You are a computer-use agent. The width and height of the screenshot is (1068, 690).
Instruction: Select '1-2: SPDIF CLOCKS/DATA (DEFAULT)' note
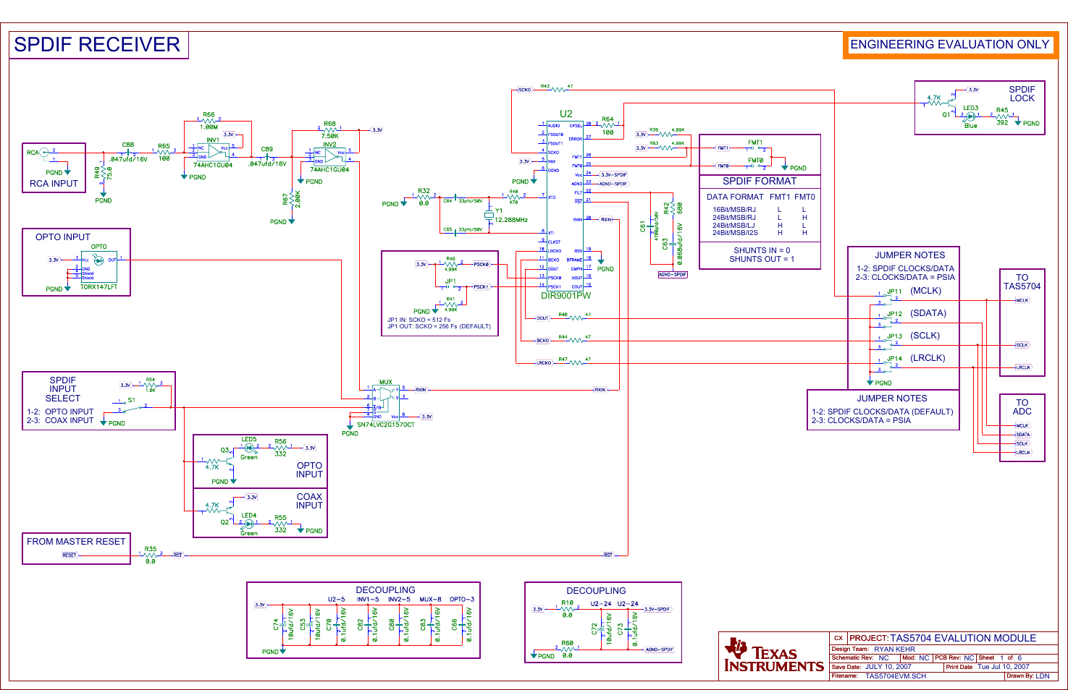(x=883, y=412)
